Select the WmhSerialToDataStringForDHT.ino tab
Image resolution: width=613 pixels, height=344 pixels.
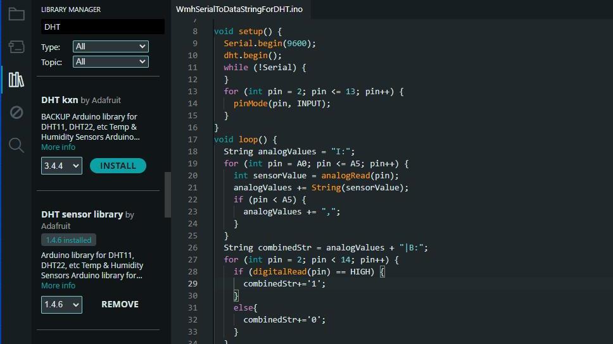point(239,9)
